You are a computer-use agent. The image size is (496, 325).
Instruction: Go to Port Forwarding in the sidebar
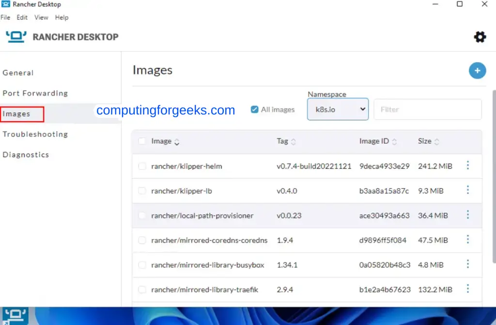click(x=35, y=94)
